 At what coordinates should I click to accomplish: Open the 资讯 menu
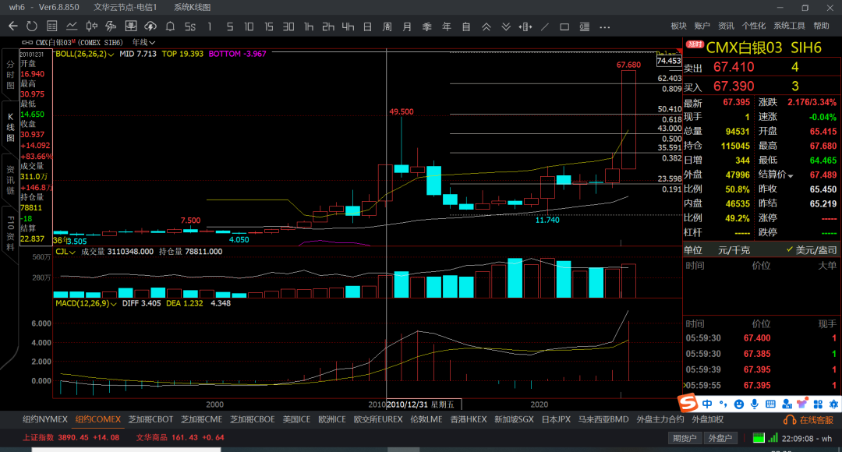[x=726, y=26]
